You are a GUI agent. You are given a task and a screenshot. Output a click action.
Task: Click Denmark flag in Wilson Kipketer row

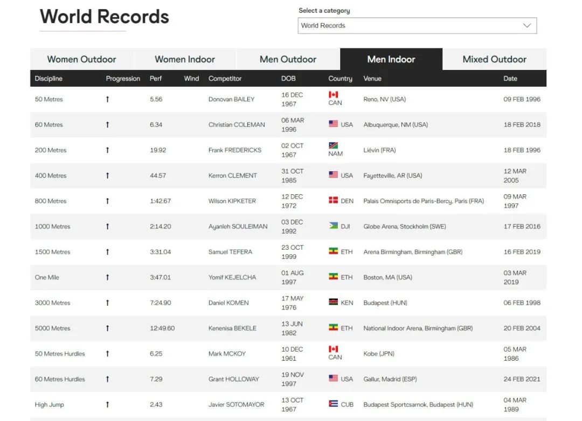click(333, 200)
